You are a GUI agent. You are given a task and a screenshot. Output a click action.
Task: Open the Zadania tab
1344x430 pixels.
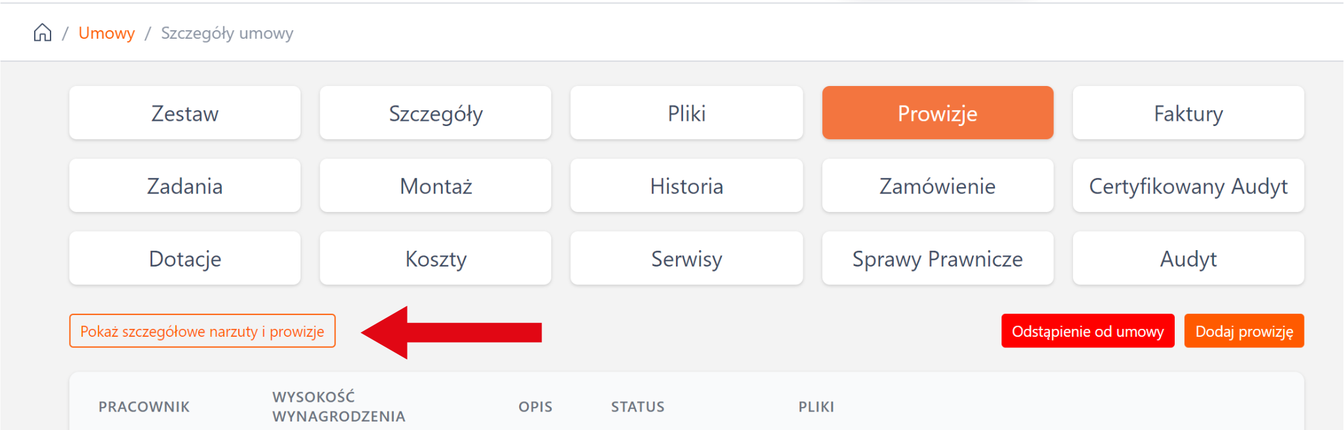pos(185,186)
